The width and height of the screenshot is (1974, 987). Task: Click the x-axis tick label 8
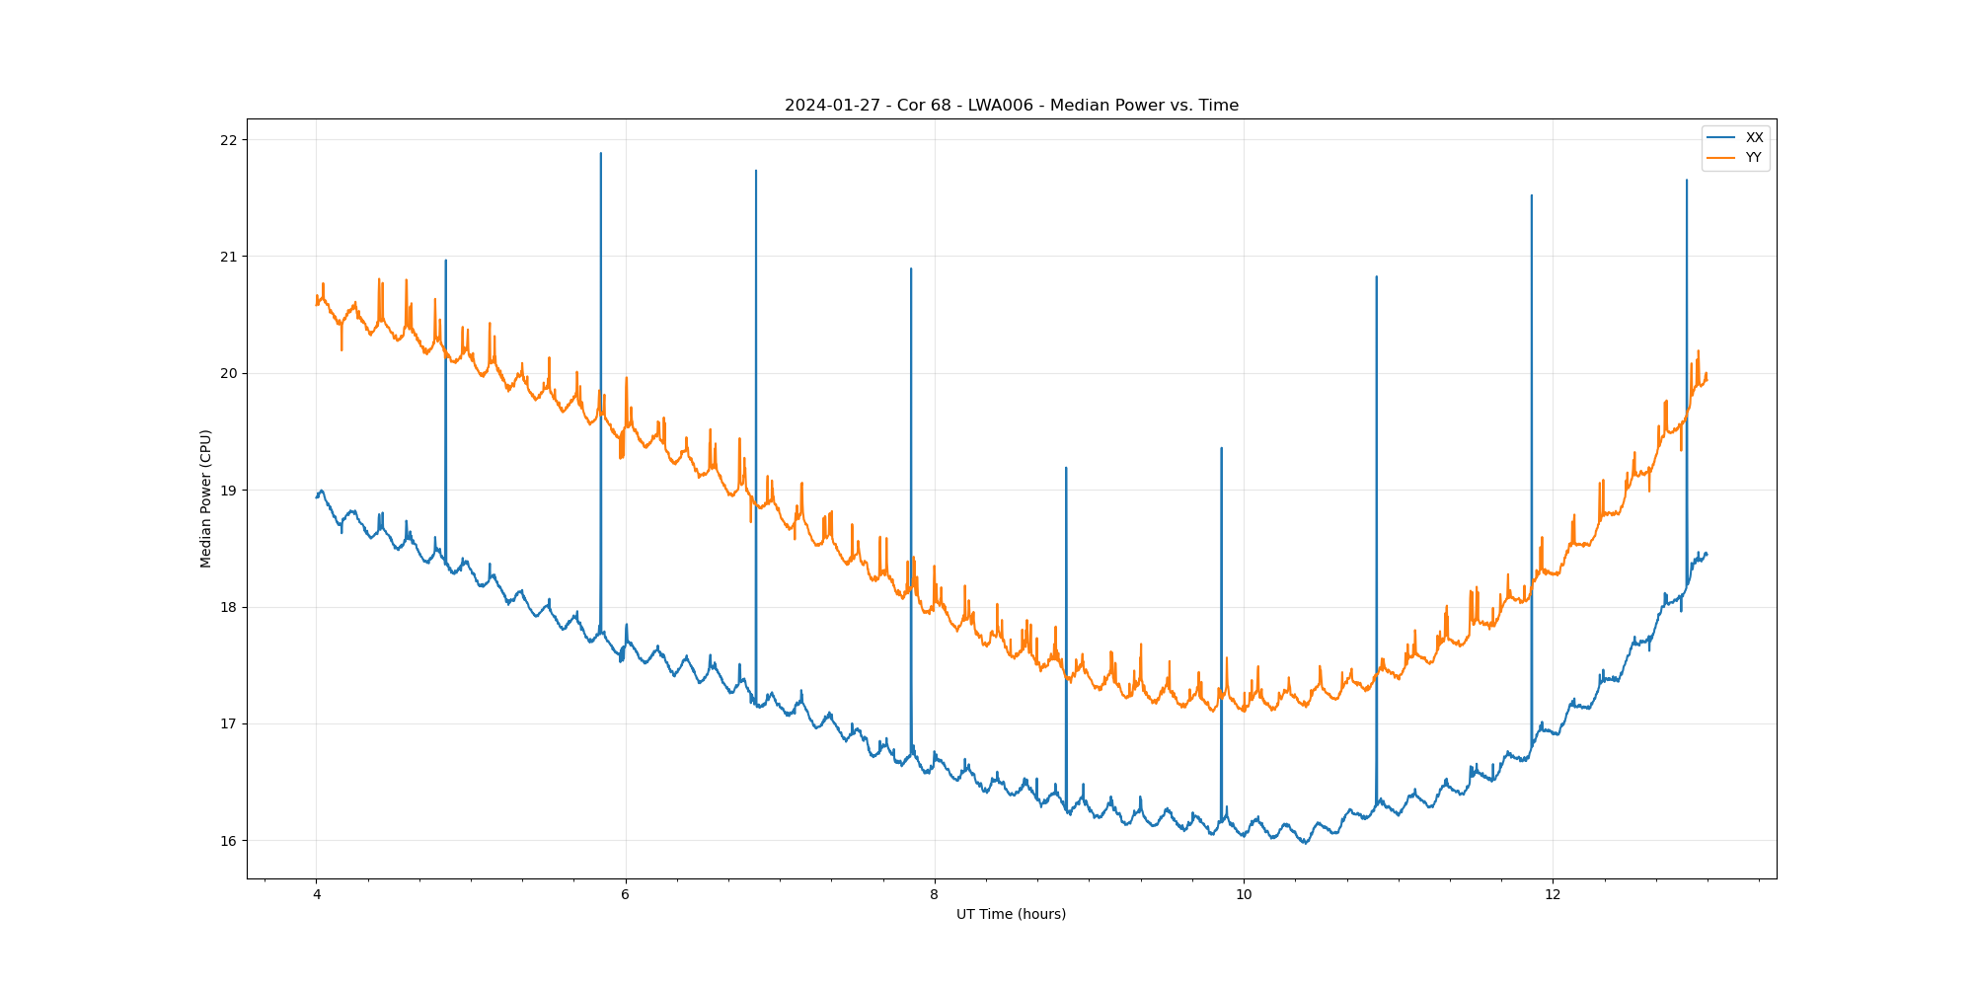pyautogui.click(x=934, y=895)
